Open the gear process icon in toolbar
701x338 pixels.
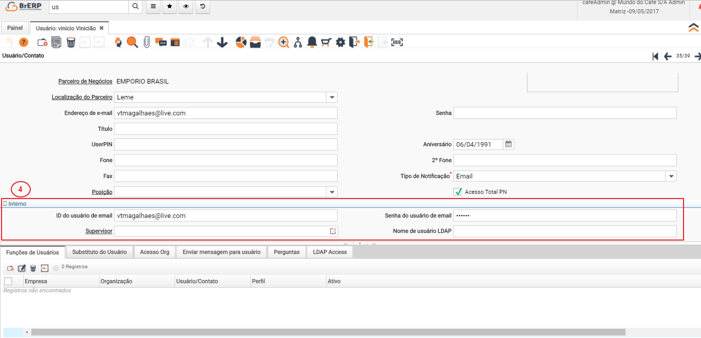[340, 43]
